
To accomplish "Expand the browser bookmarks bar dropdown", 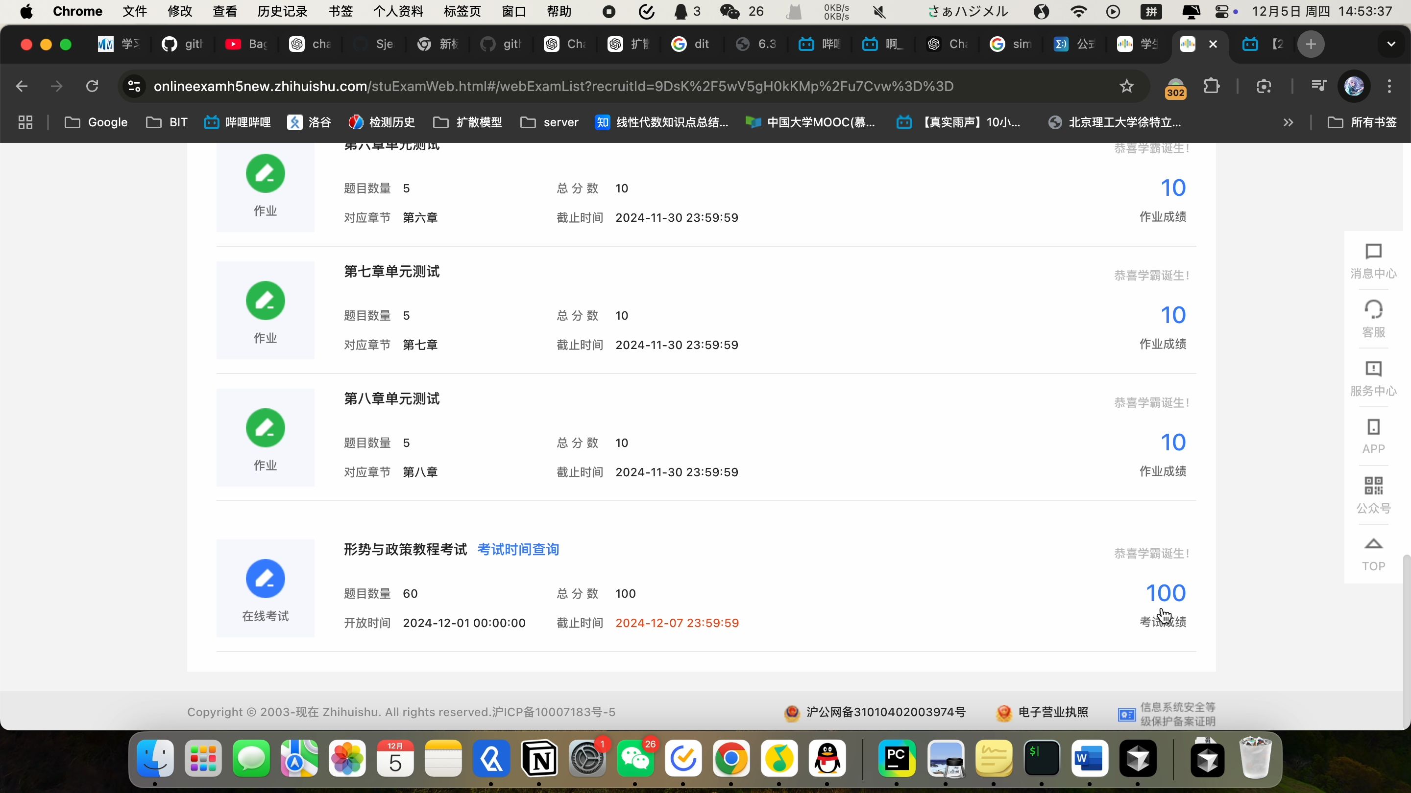I will 1289,122.
